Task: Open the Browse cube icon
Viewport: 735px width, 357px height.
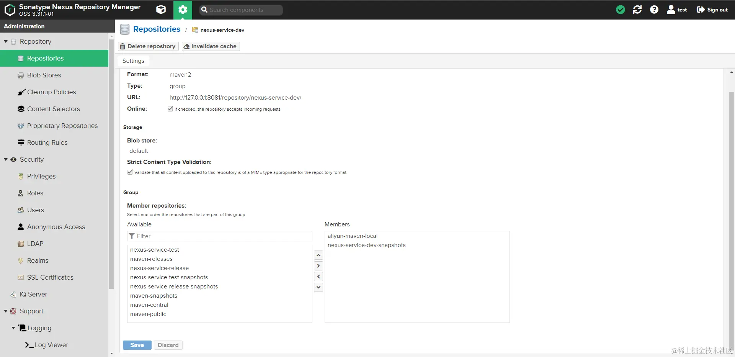Action: point(161,10)
